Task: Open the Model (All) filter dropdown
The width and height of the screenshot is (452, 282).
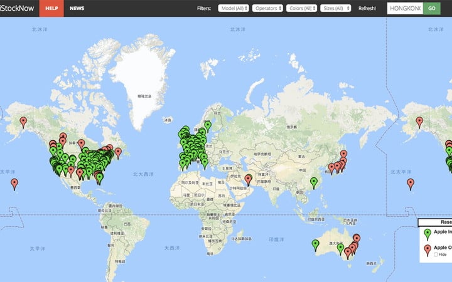Action: pyautogui.click(x=234, y=8)
